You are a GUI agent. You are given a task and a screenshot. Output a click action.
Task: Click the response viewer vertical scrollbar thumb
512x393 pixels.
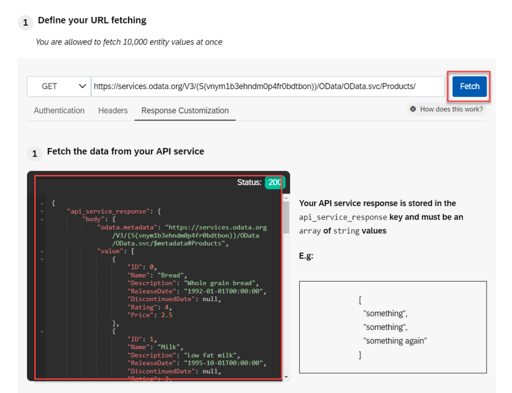click(286, 217)
